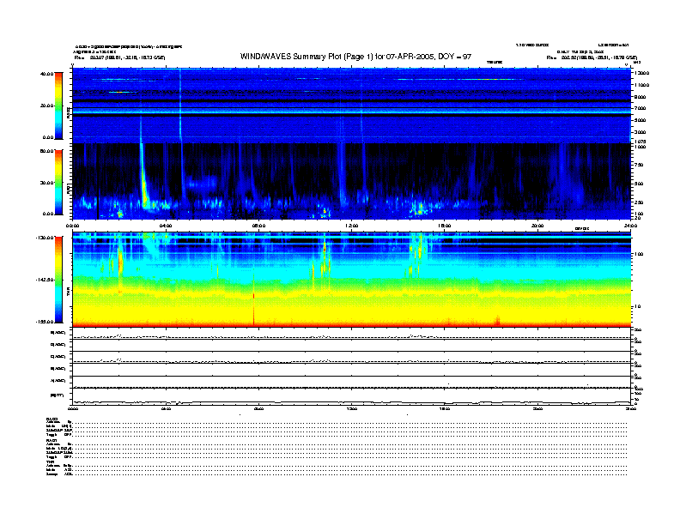Click the 10 label on the TNR frequency axis
The width and height of the screenshot is (680, 525).
[638, 307]
